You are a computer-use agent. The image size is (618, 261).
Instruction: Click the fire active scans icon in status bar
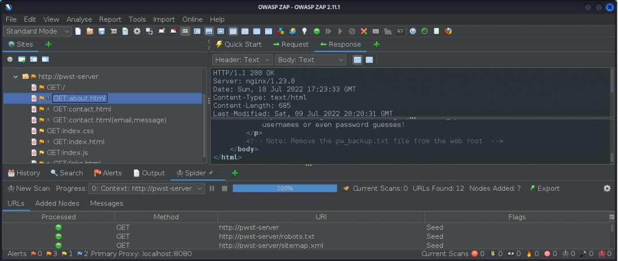pyautogui.click(x=529, y=254)
